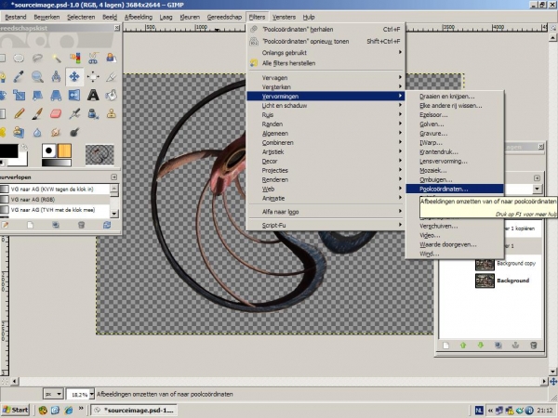Toggle zoom-on-resize button at ruler corner
Screen dimensions: 558x418
tap(553, 28)
